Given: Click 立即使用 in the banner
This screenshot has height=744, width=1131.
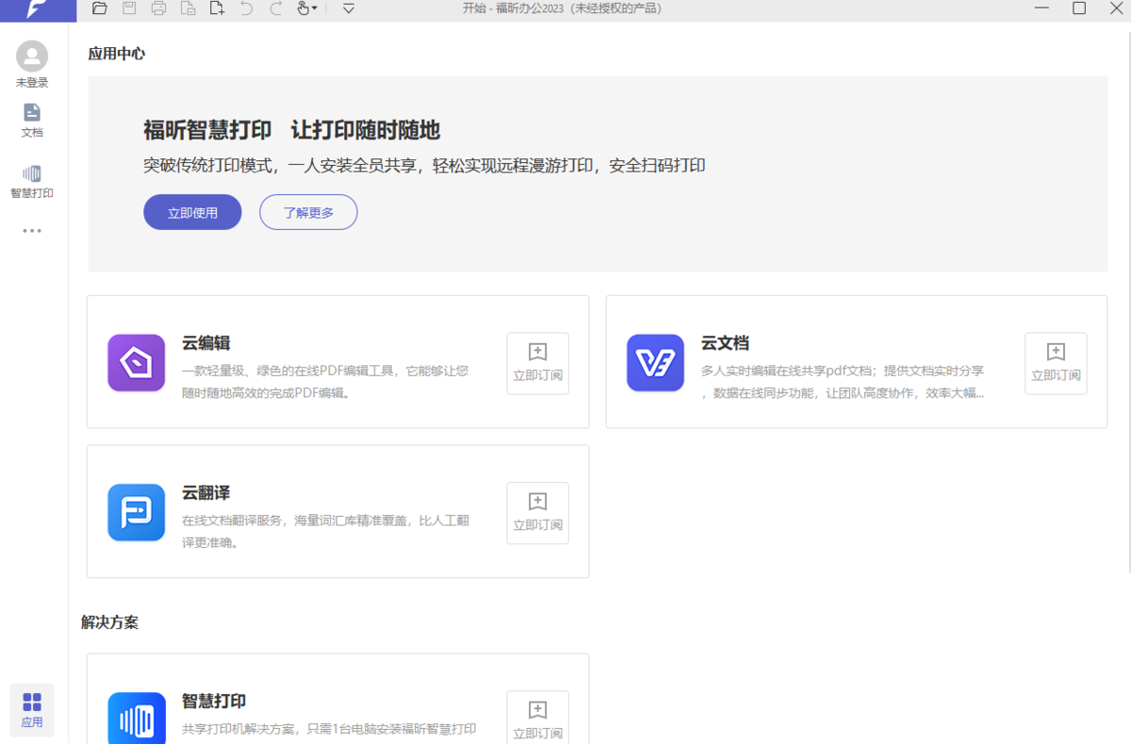Looking at the screenshot, I should pyautogui.click(x=192, y=212).
